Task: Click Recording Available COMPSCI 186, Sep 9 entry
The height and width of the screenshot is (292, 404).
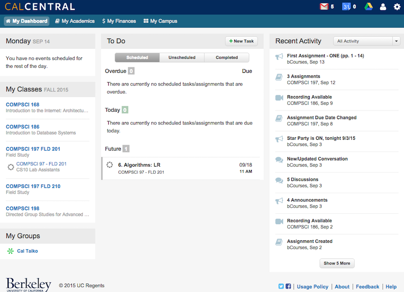Action: pos(337,100)
